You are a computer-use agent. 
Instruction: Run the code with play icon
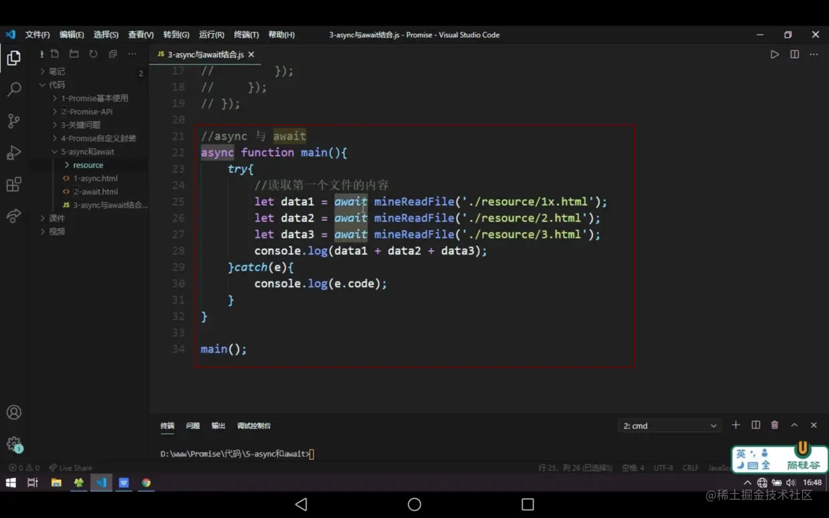click(x=775, y=54)
